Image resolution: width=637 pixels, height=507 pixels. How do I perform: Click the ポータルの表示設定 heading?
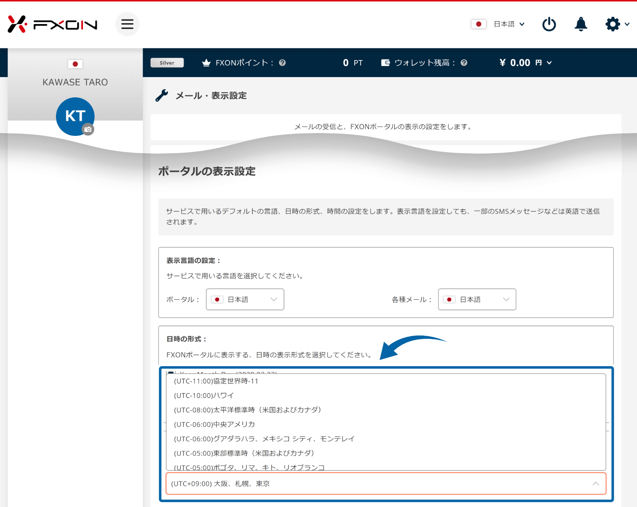pos(207,171)
